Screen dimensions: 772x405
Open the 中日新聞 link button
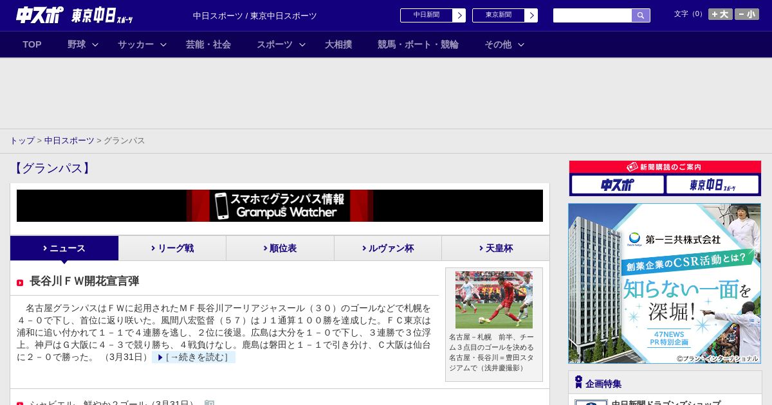click(427, 15)
